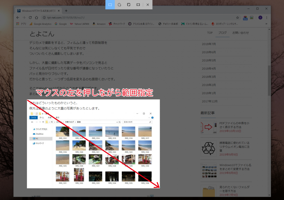Screen dimensions: 284x200
Task: Select fullscreen snip mode
Action: coord(138,5)
